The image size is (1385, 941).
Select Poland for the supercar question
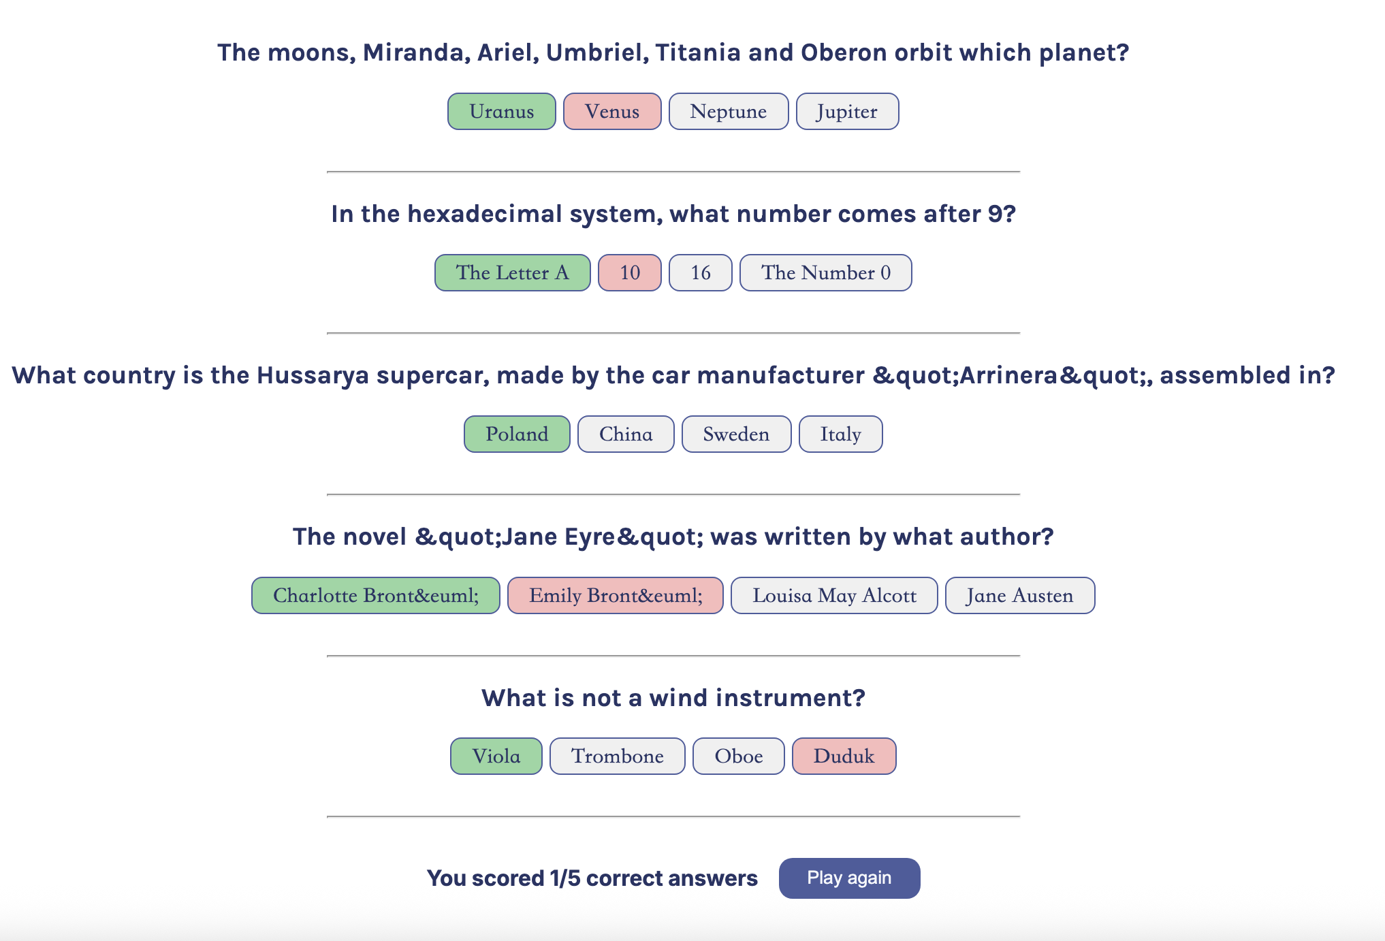(516, 434)
